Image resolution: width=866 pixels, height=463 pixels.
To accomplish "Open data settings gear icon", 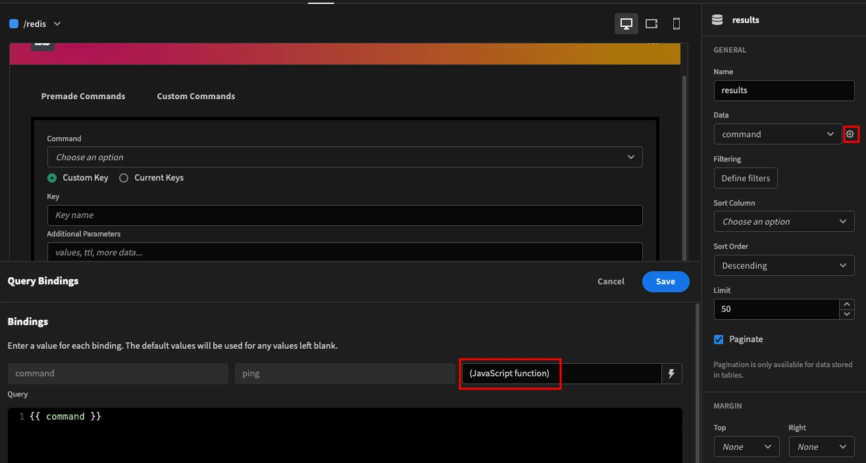I will (x=850, y=134).
